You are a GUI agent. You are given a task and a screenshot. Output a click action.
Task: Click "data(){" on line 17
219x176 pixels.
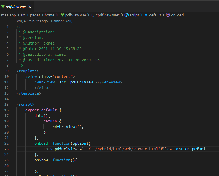[42, 116]
